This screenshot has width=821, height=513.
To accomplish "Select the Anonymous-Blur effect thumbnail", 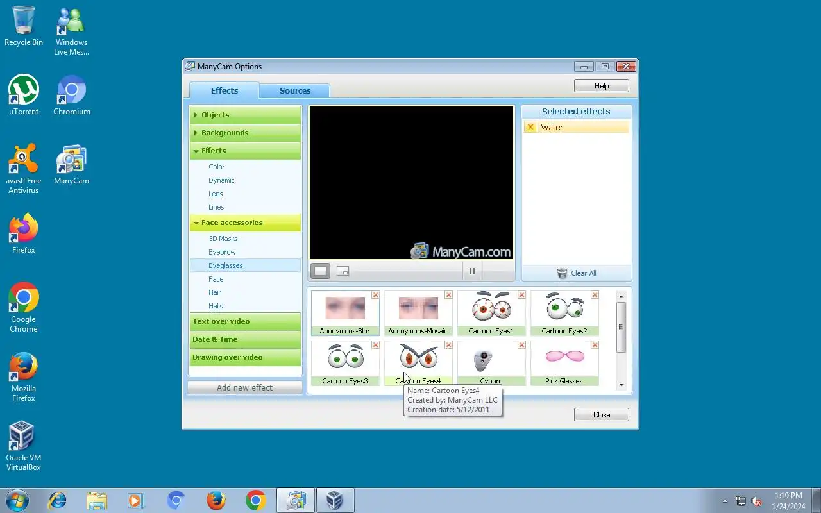I will (345, 313).
